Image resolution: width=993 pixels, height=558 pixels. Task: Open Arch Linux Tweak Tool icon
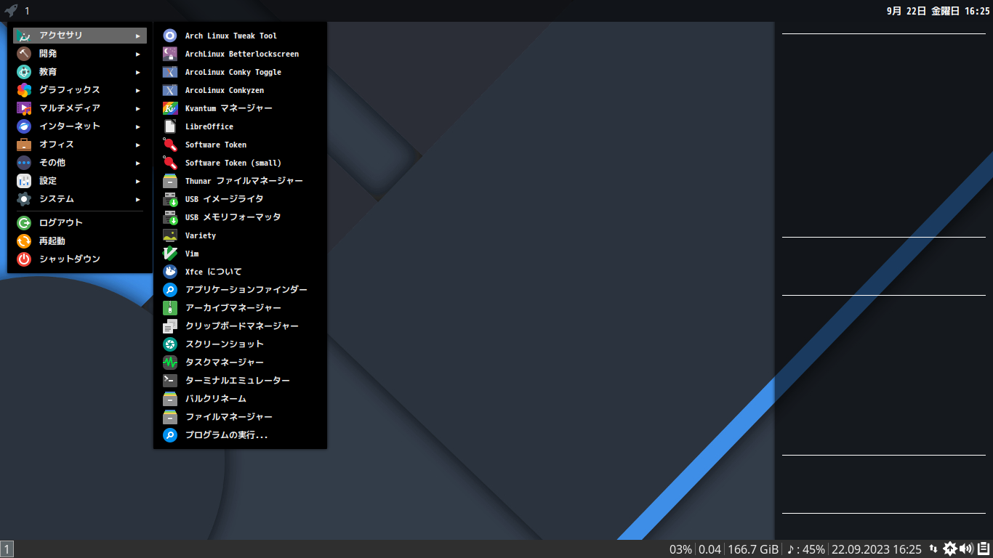pyautogui.click(x=170, y=36)
